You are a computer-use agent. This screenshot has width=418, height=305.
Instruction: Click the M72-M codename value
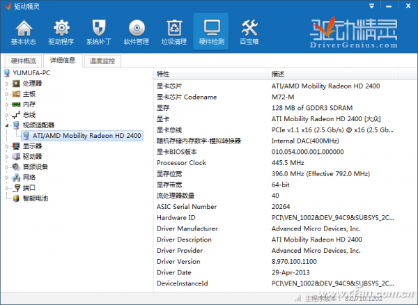click(283, 97)
